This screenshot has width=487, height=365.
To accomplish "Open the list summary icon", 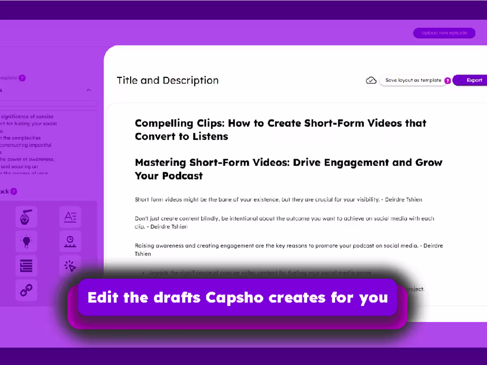I will (x=26, y=266).
